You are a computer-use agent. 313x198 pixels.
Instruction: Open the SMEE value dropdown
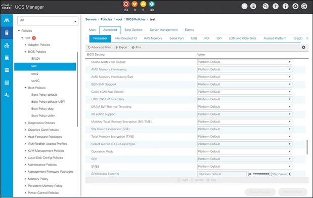click(245, 167)
